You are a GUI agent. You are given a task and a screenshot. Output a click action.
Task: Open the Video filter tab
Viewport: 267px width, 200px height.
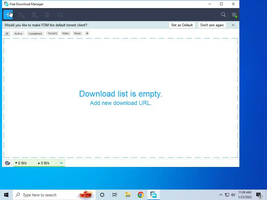(65, 33)
